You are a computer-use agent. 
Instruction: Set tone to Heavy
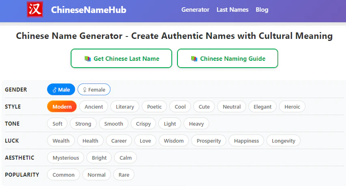[x=196, y=124]
